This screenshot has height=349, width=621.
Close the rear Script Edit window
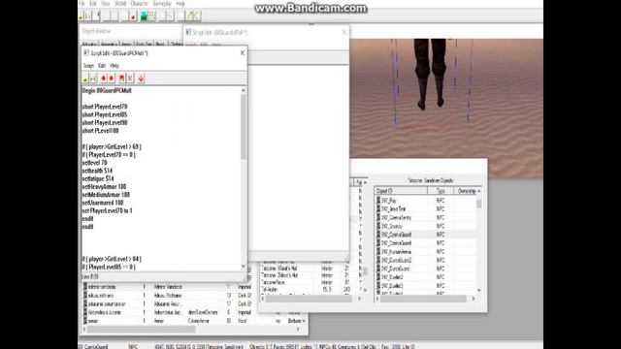343,32
